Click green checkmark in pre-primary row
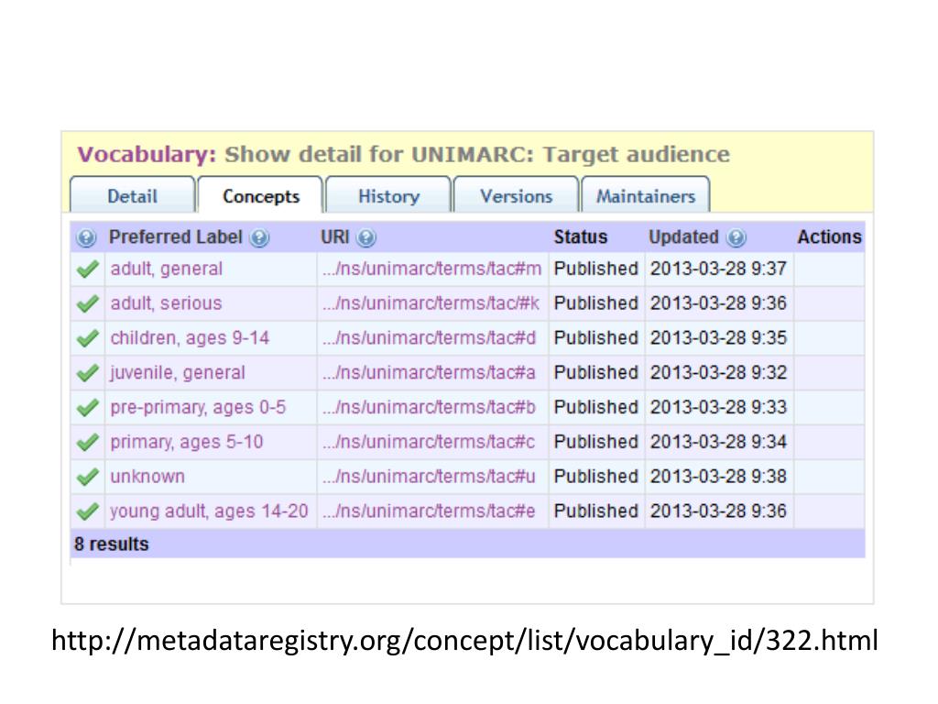938x704 pixels. pyautogui.click(x=87, y=408)
